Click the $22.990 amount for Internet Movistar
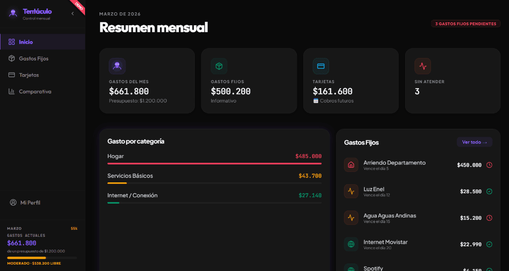This screenshot has height=271, width=509. (471, 245)
